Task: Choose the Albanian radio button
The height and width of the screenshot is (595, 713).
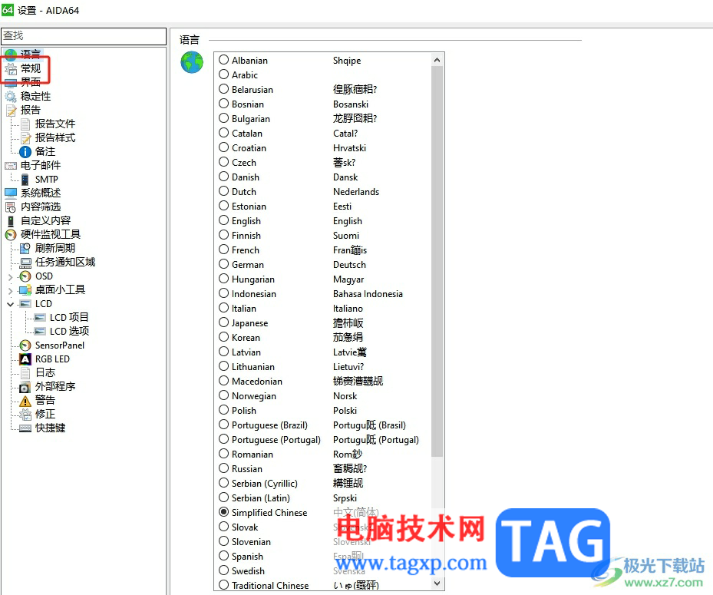Action: [x=223, y=60]
